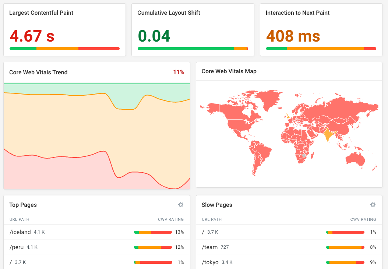Click the /team CWV rating bar
This screenshot has width=388, height=269.
[345, 247]
